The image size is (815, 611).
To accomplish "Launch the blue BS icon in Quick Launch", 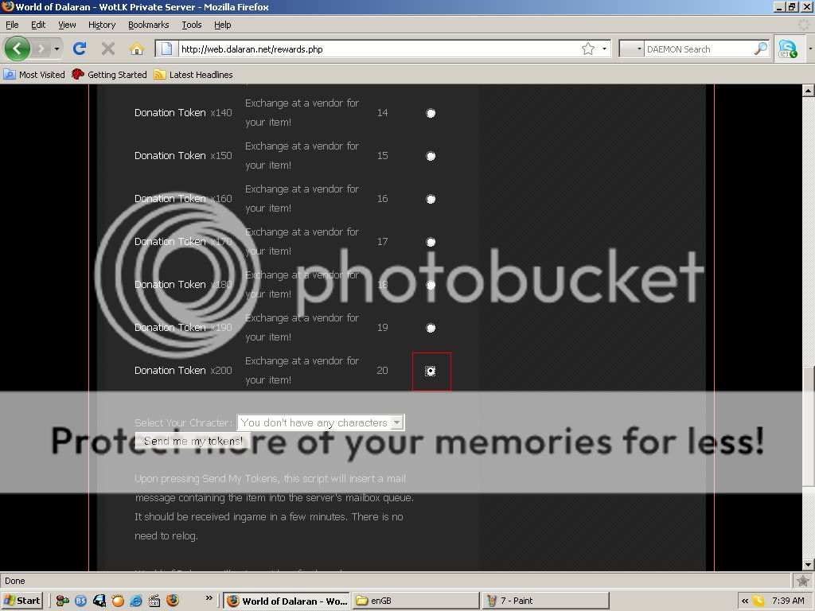I will point(80,601).
